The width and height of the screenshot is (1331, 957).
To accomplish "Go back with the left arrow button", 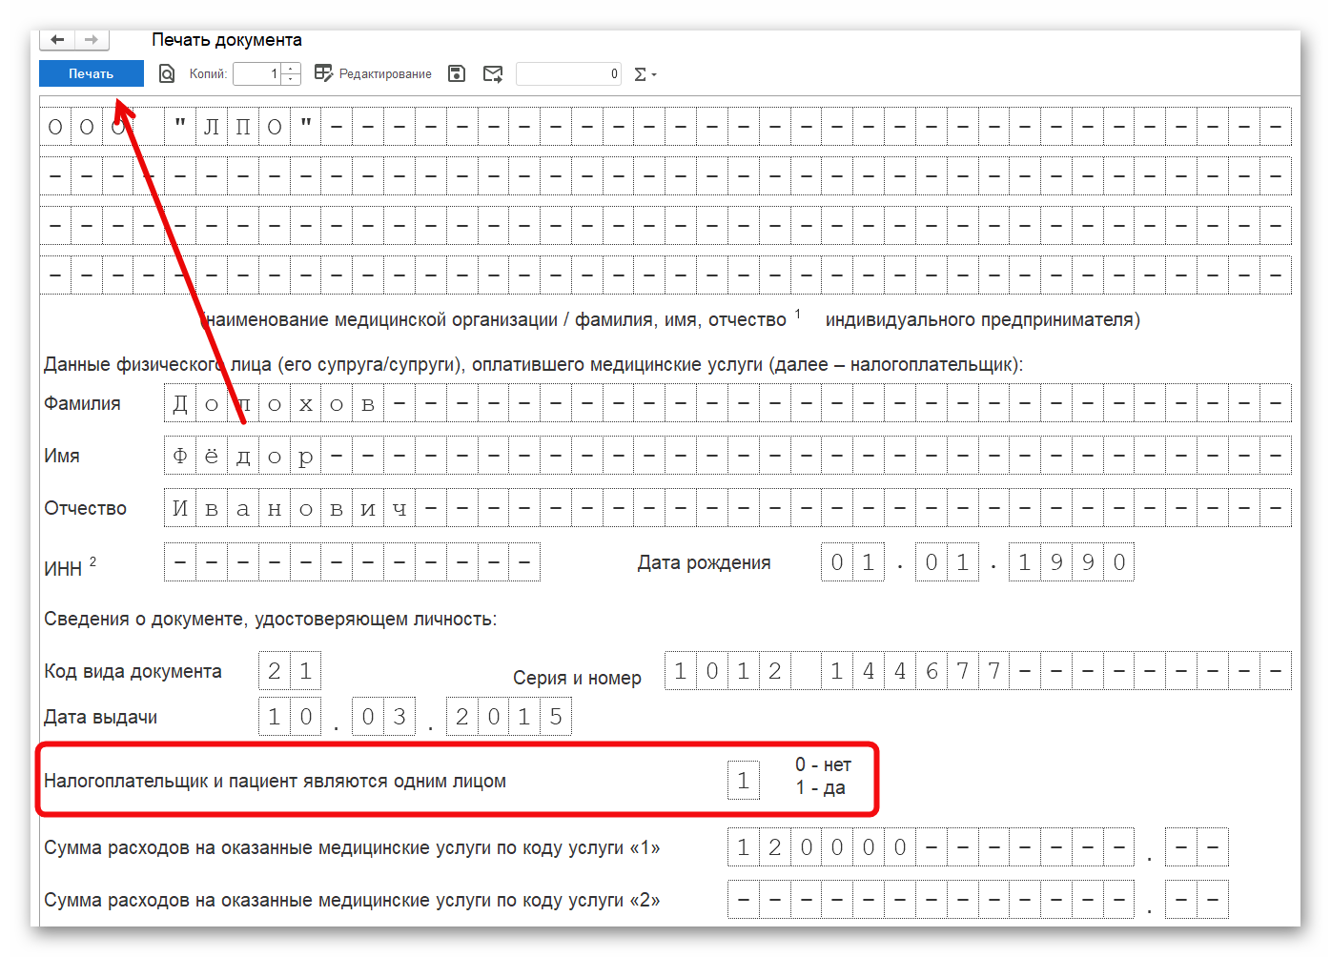I will 57,40.
